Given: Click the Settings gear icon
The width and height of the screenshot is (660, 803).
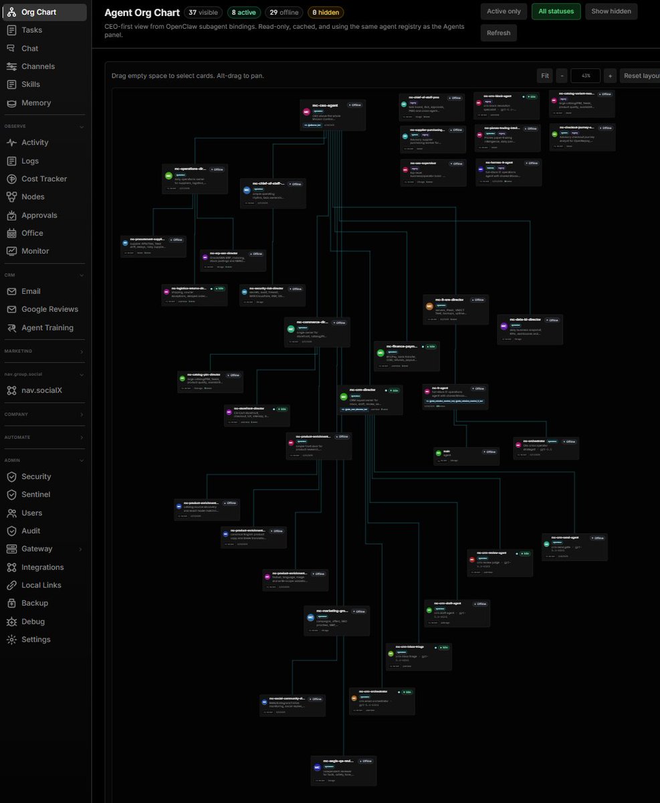Looking at the screenshot, I should [11, 640].
